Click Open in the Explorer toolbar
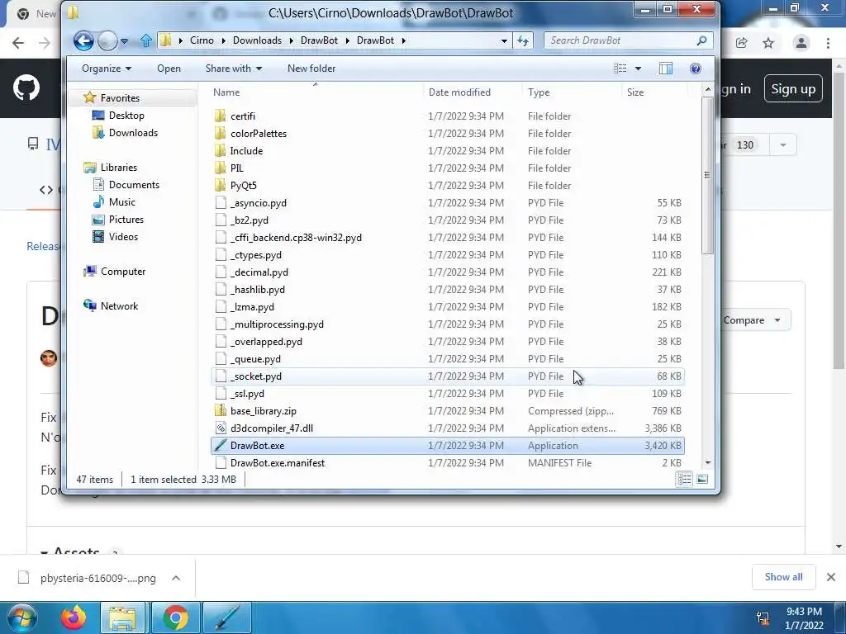The image size is (846, 634). click(169, 69)
